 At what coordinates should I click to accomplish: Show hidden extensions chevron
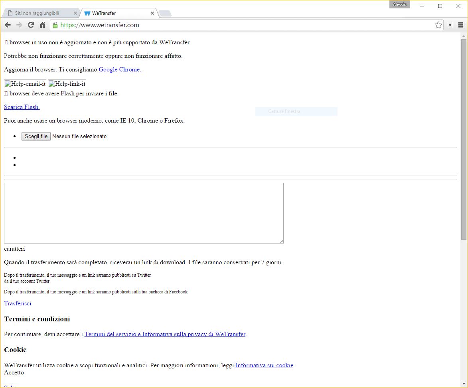(450, 25)
